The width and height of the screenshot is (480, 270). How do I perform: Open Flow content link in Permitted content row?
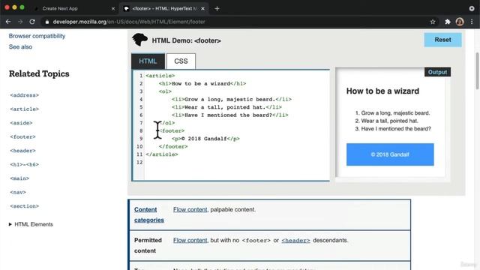coord(190,240)
